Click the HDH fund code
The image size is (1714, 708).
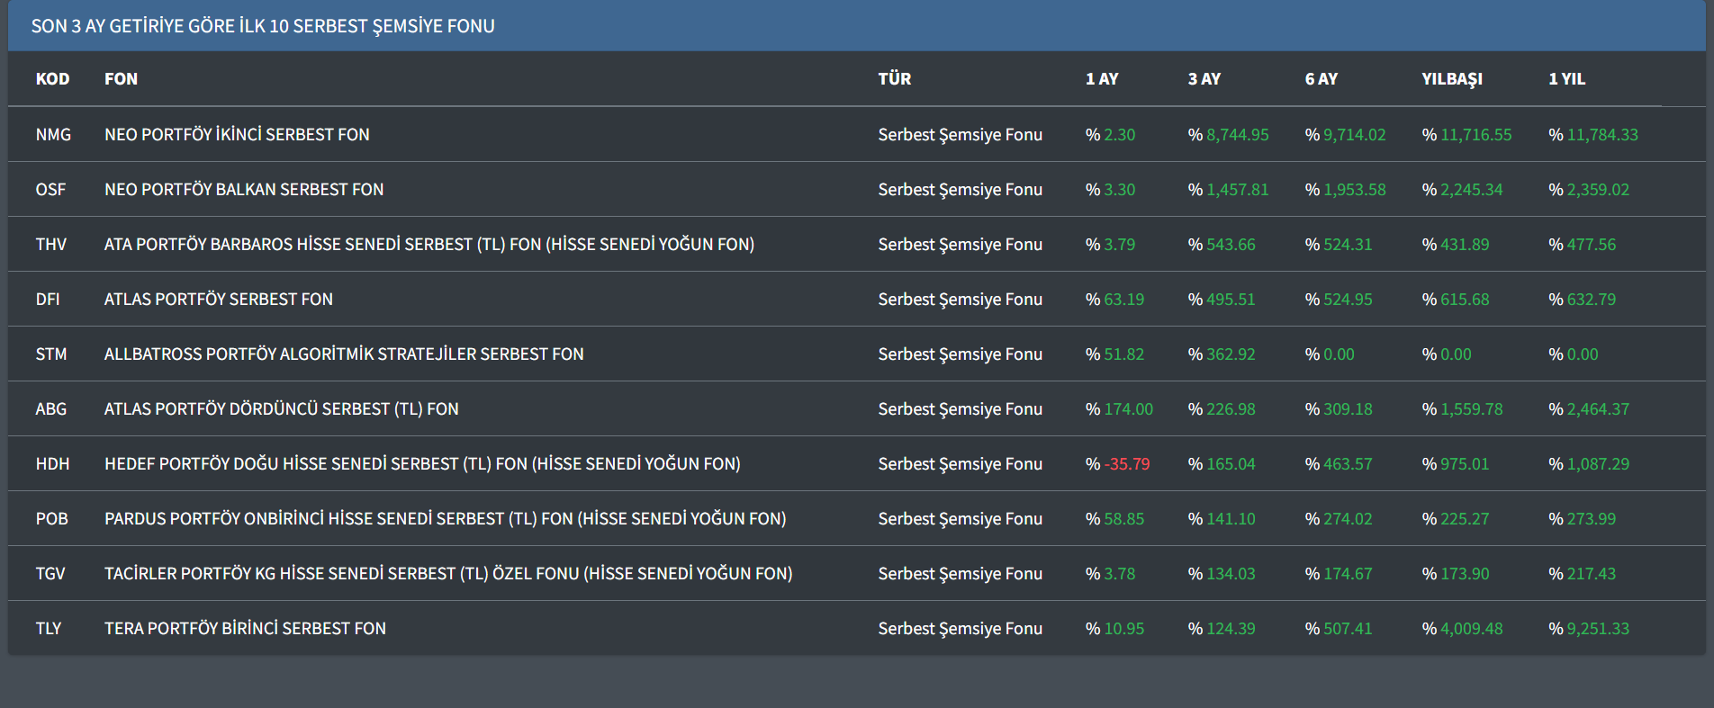[52, 464]
